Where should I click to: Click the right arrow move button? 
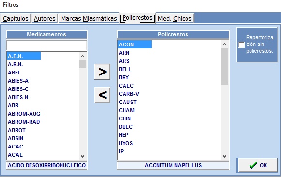coord(102,72)
